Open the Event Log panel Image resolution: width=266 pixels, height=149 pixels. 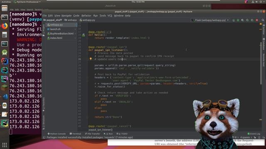coord(254,134)
